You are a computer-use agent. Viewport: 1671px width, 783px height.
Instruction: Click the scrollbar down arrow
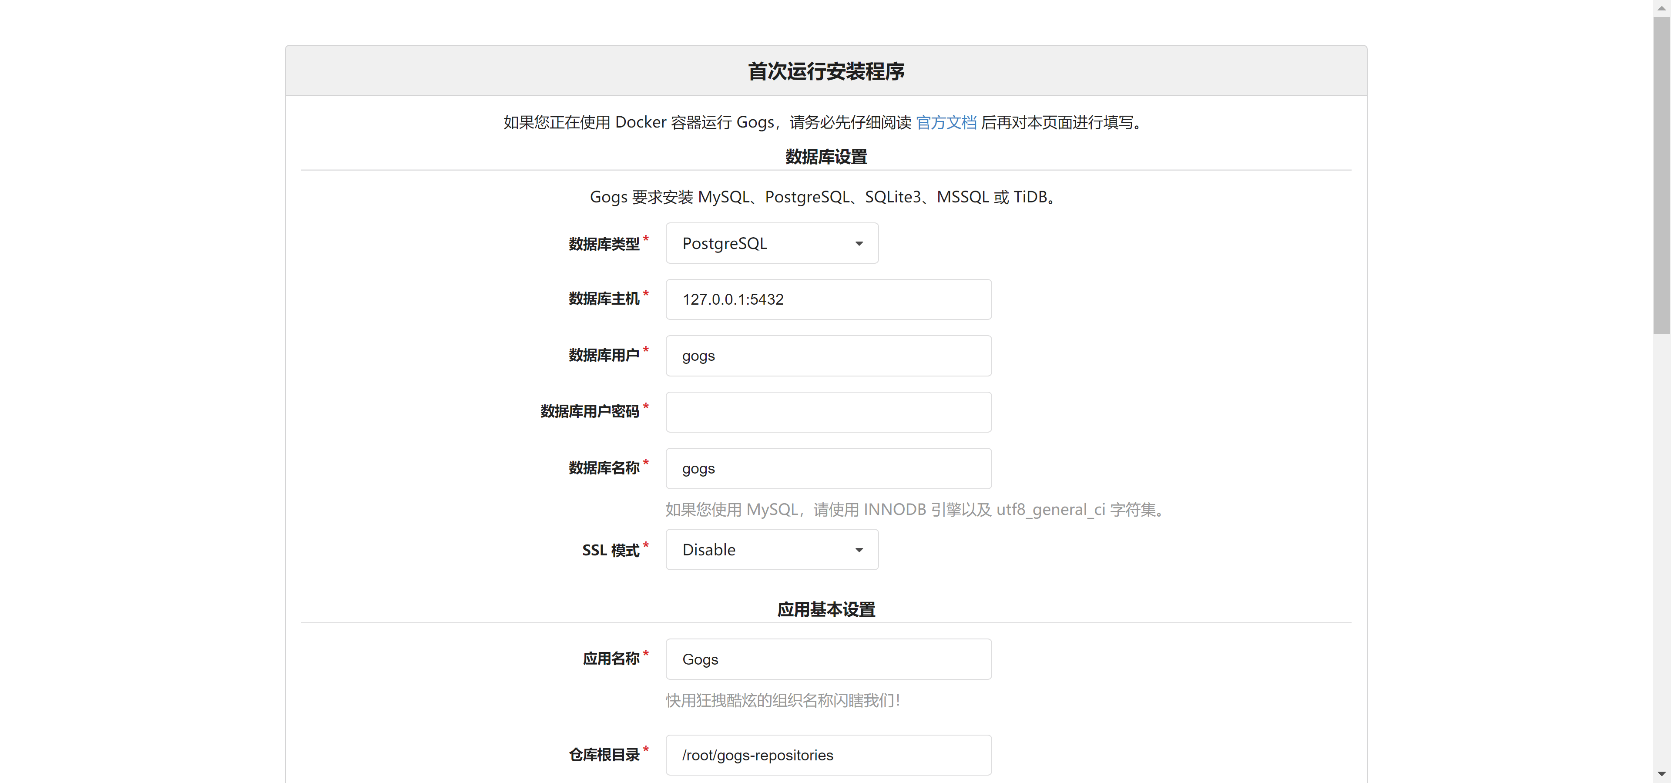click(1661, 774)
